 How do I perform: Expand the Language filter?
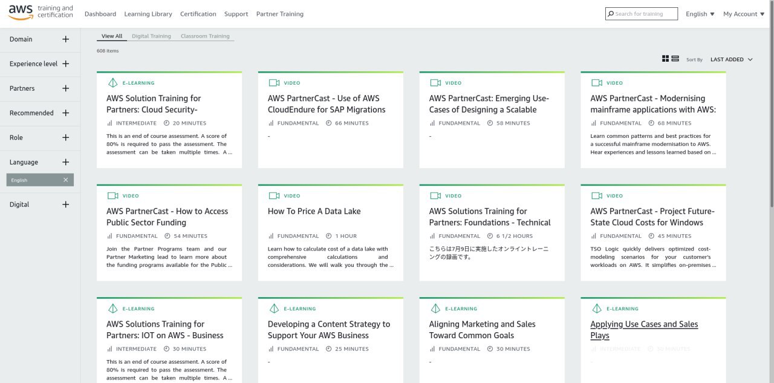[x=66, y=162]
